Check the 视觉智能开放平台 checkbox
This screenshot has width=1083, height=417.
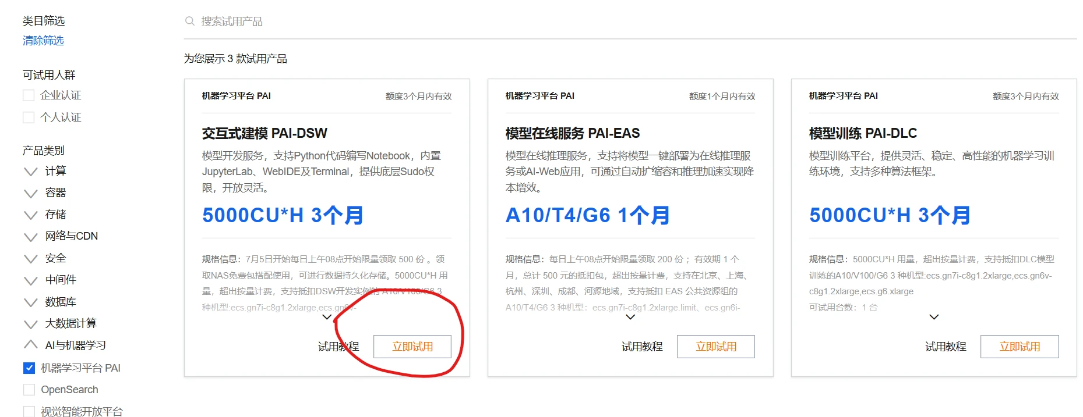tap(29, 411)
